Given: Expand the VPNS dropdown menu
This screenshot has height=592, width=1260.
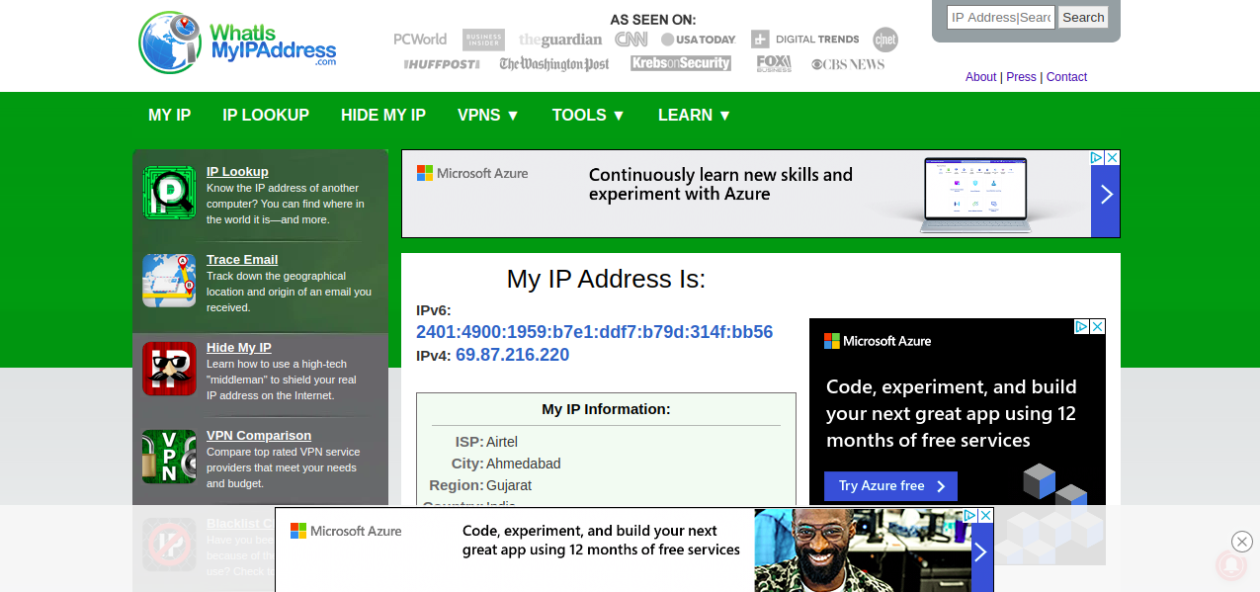Looking at the screenshot, I should pyautogui.click(x=488, y=116).
